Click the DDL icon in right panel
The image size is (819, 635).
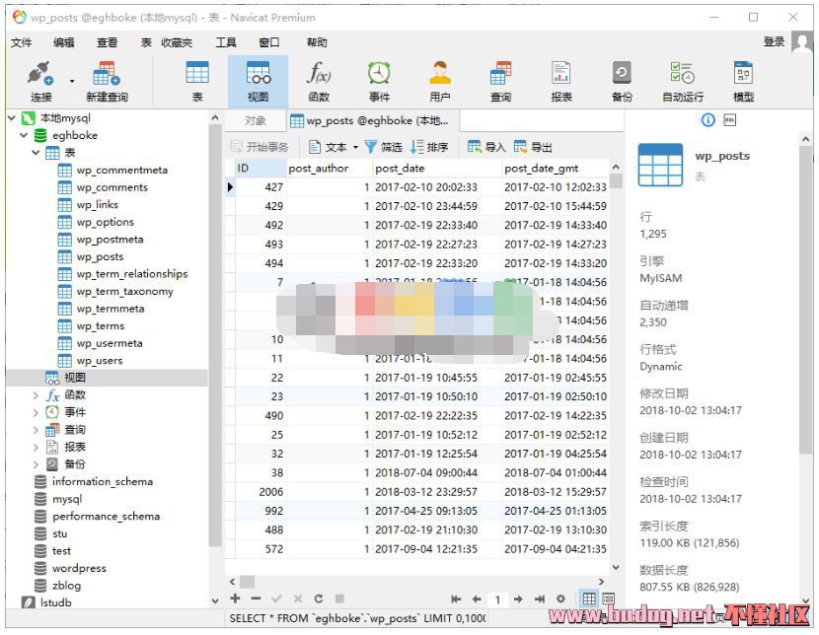(x=729, y=120)
